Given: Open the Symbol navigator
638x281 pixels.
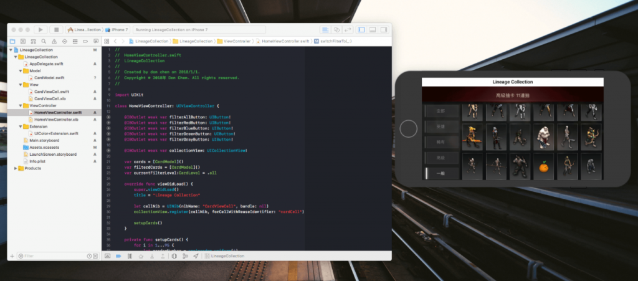Looking at the screenshot, I should [34, 42].
